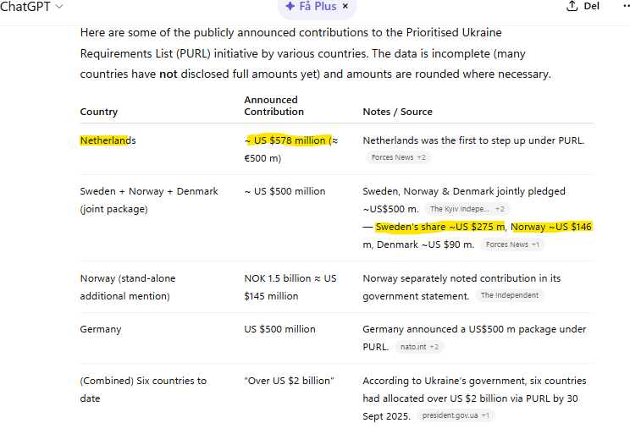Dismiss the Få Plus banner with X
This screenshot has width=630, height=434.
click(345, 7)
